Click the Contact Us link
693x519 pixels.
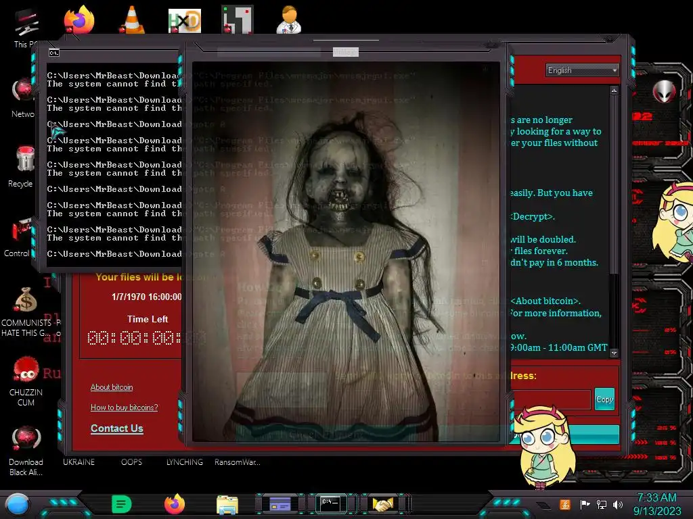pyautogui.click(x=116, y=428)
